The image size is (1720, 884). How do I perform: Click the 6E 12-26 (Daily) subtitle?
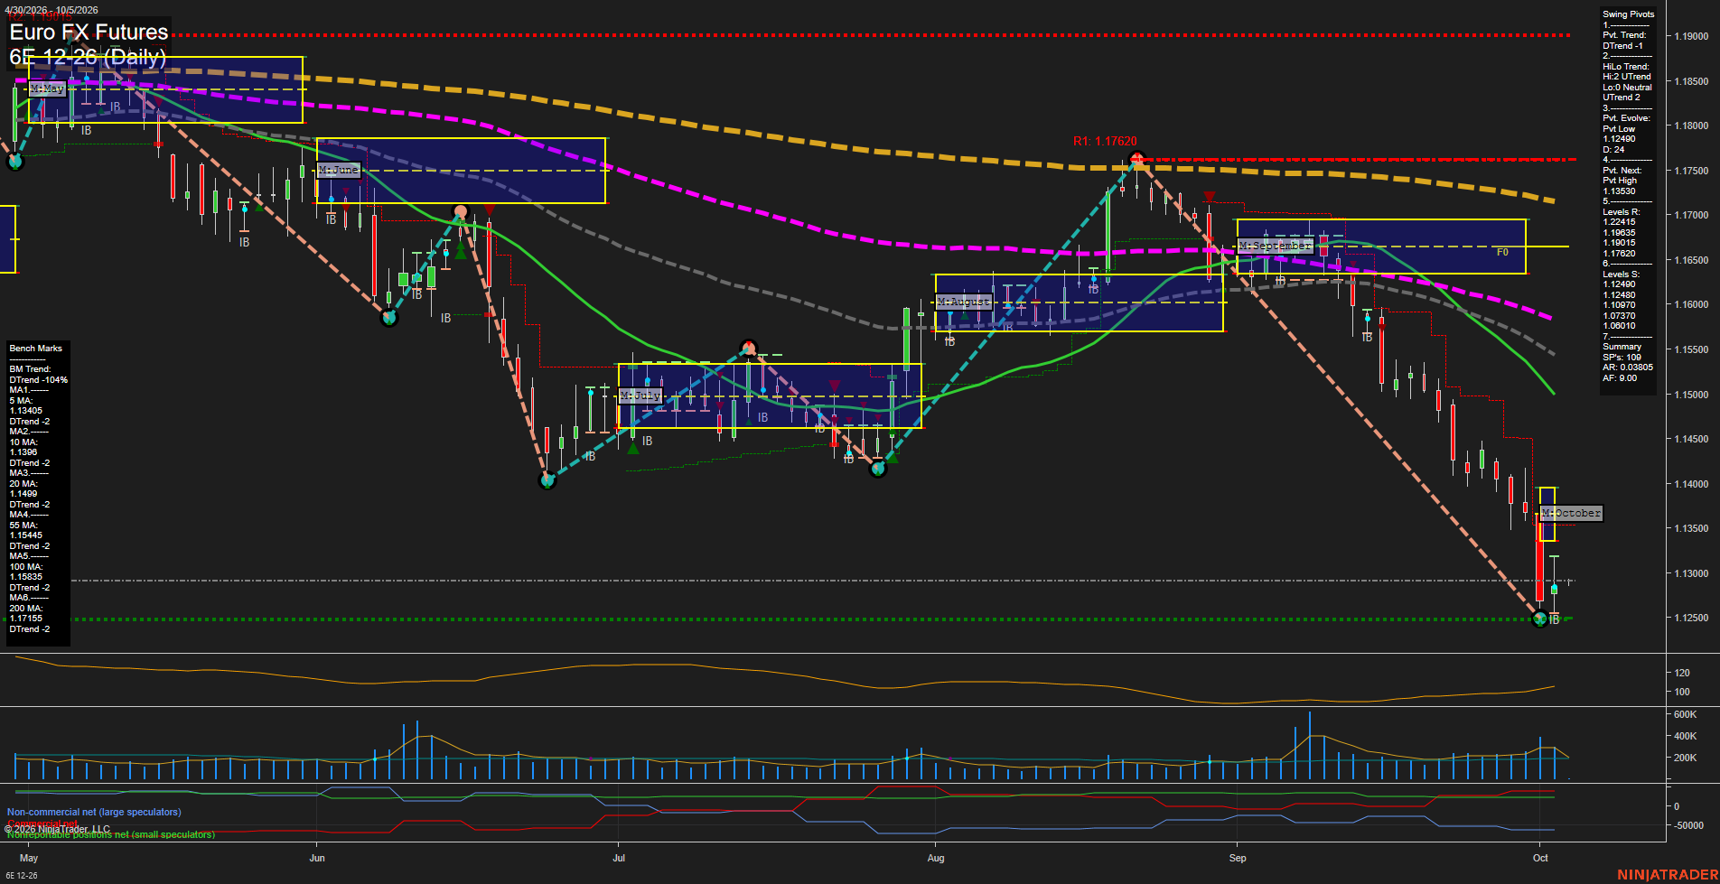pyautogui.click(x=88, y=57)
